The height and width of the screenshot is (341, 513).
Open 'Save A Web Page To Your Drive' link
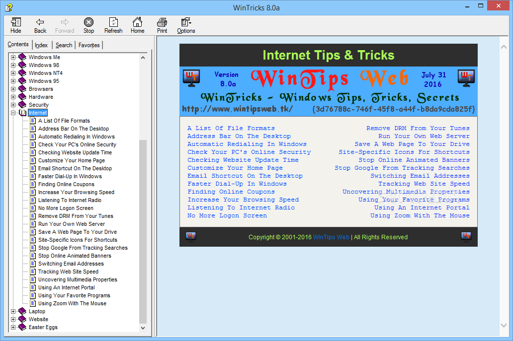[x=412, y=144]
